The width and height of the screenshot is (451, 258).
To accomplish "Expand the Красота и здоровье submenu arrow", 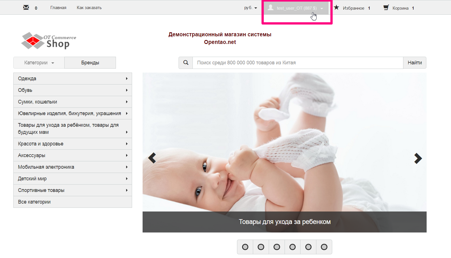I will [x=127, y=144].
